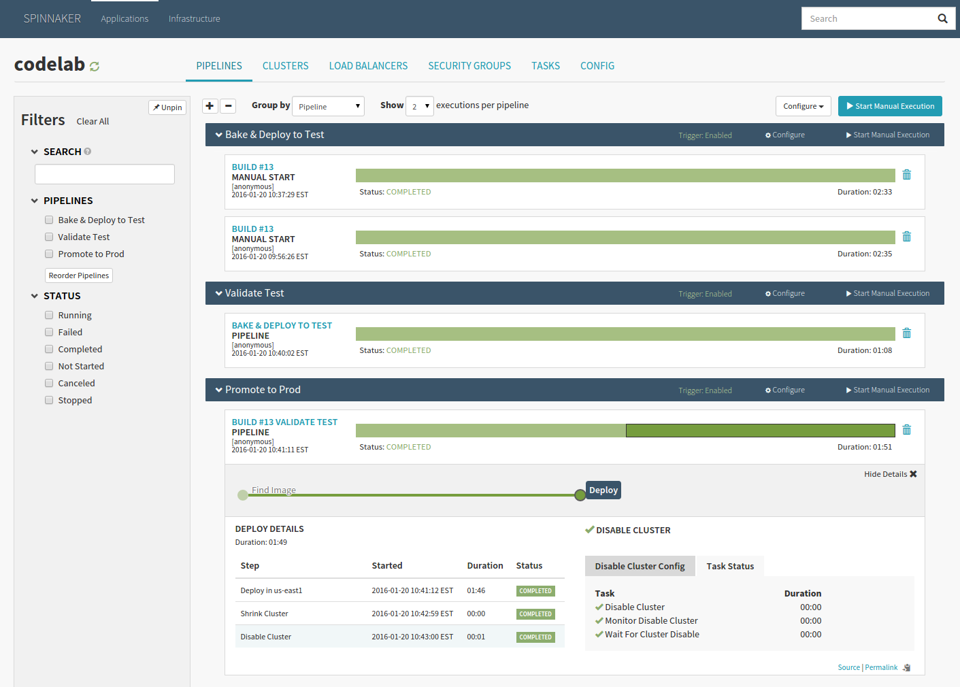Close execution details with Hide Details X
960x687 pixels.
coord(913,474)
